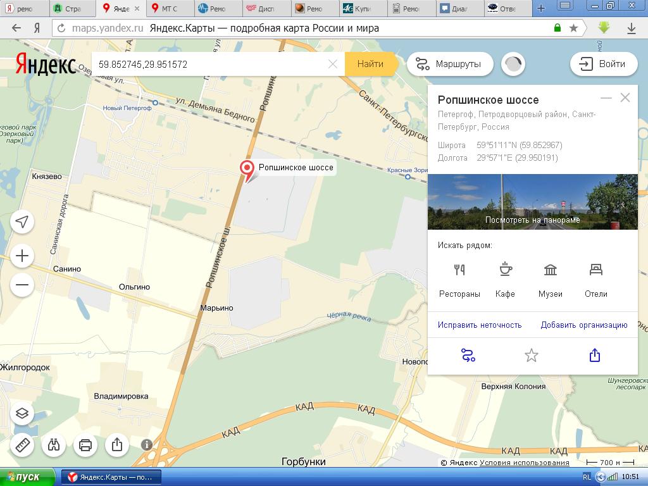Zoom out with the minus button

22,285
